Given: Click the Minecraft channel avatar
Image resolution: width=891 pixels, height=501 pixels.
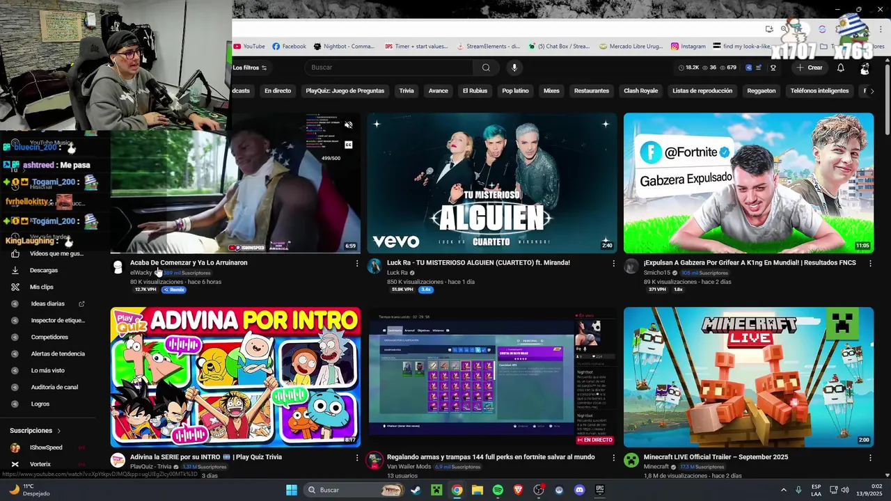Looking at the screenshot, I should coord(631,460).
